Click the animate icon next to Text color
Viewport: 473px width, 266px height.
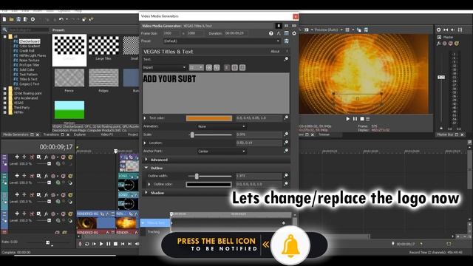click(x=286, y=117)
